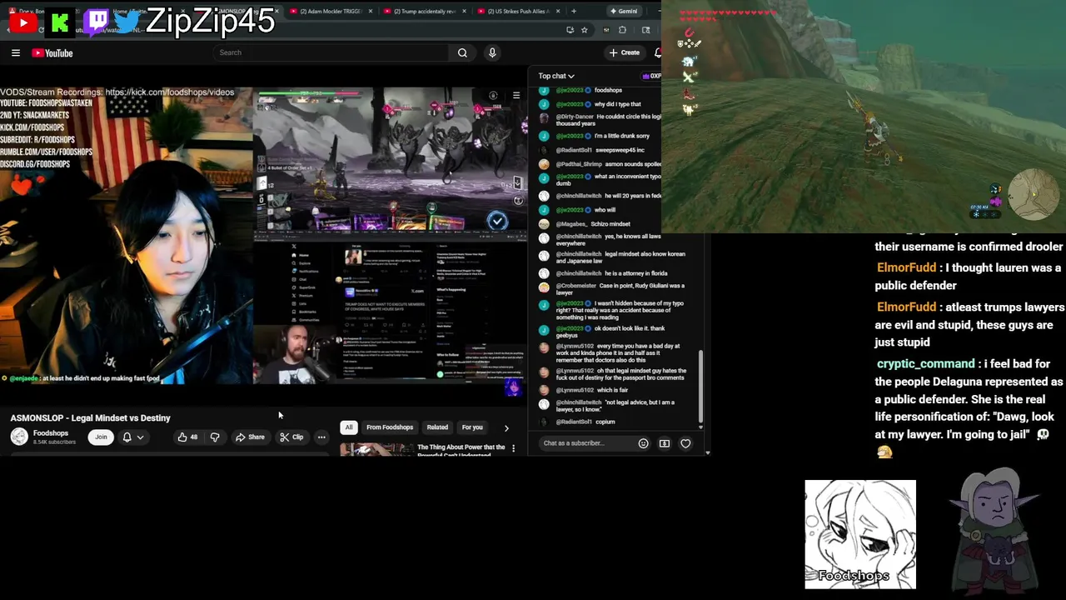Show more filter chips with the right arrow
The height and width of the screenshot is (600, 1066).
506,427
